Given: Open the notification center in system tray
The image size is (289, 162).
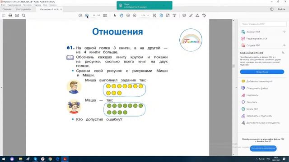Looking at the screenshot, I should (x=284, y=159).
